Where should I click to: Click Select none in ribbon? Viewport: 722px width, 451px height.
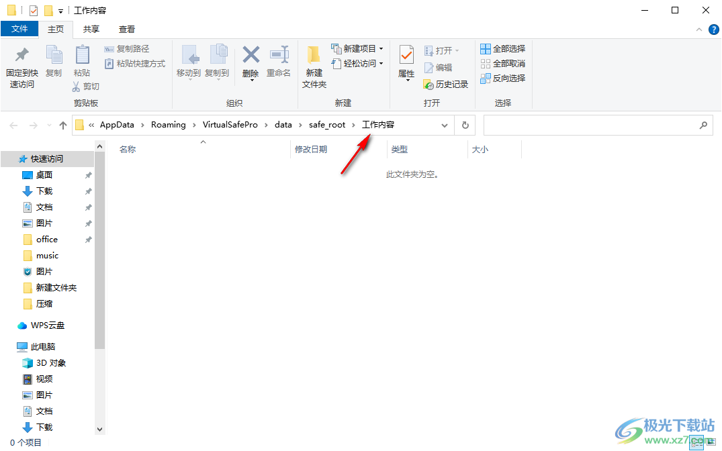tap(503, 64)
